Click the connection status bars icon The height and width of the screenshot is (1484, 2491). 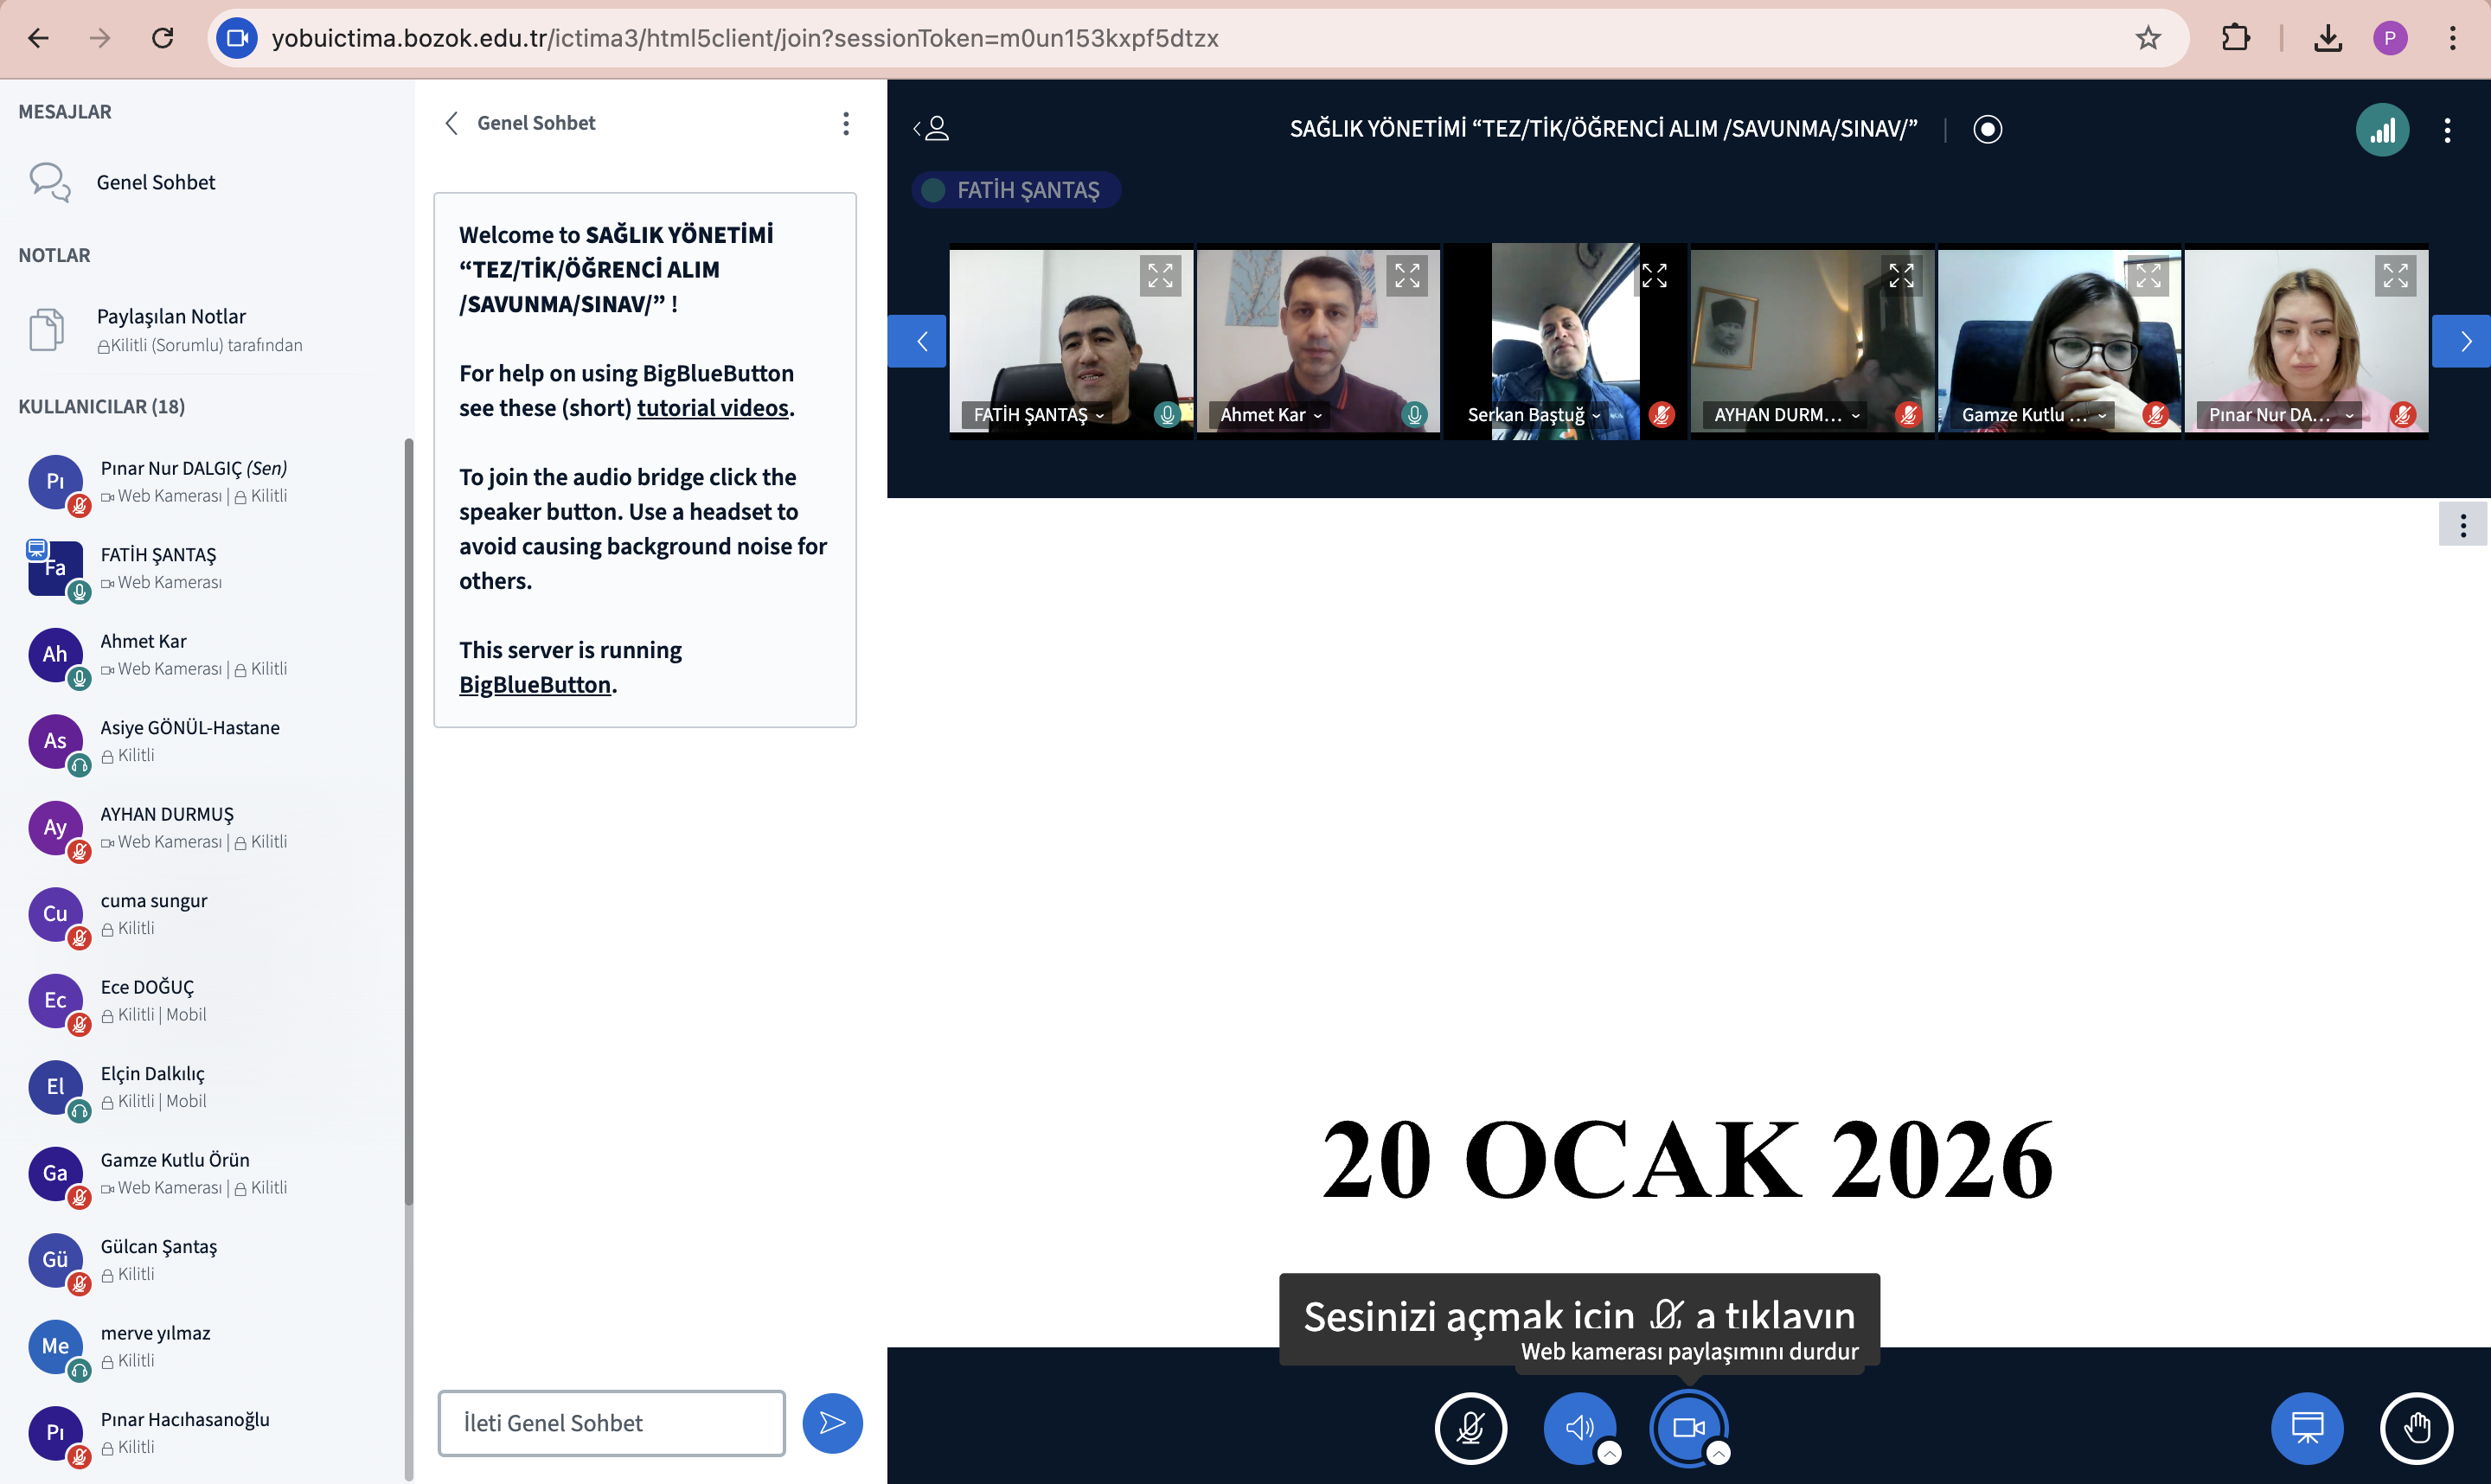(2382, 130)
